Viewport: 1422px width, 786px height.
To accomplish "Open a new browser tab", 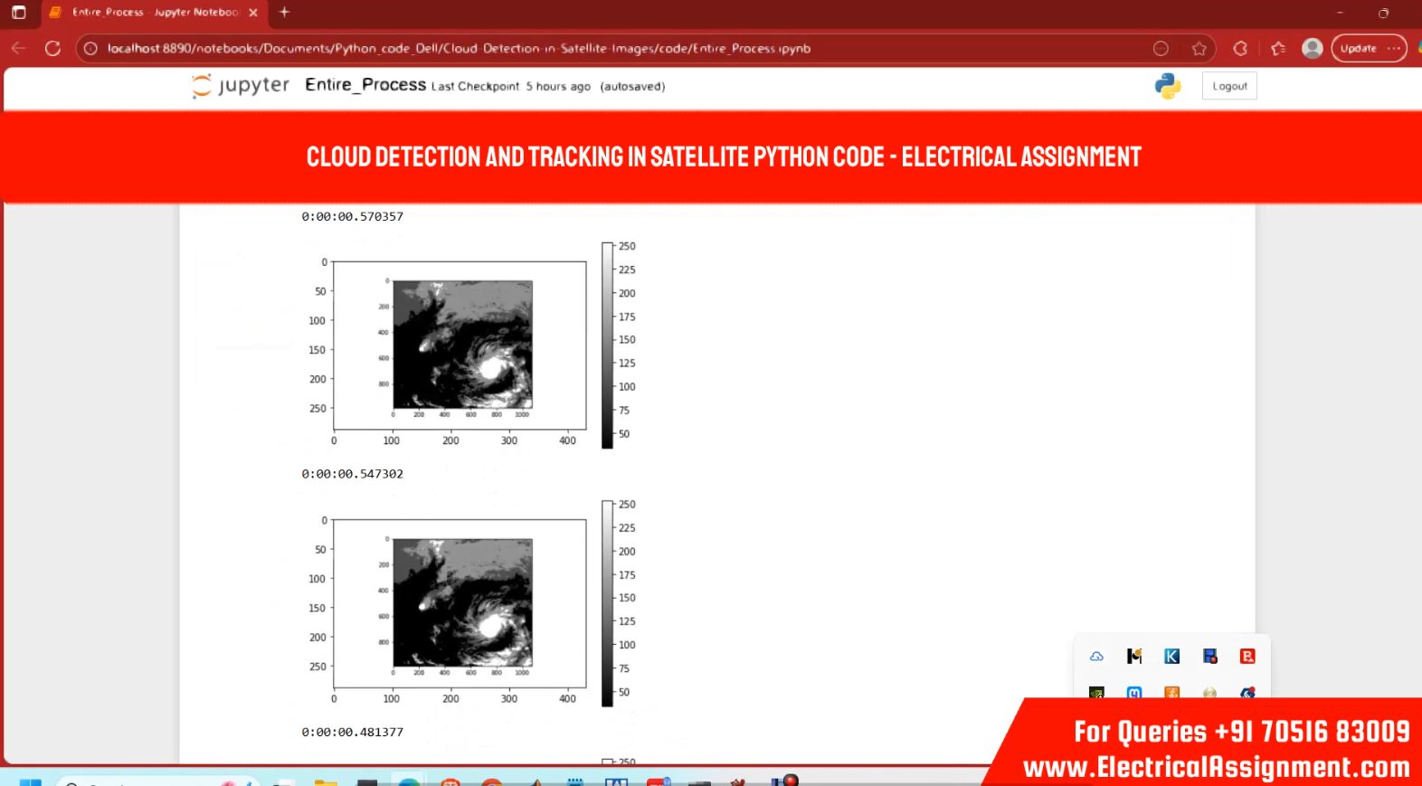I will coord(284,12).
